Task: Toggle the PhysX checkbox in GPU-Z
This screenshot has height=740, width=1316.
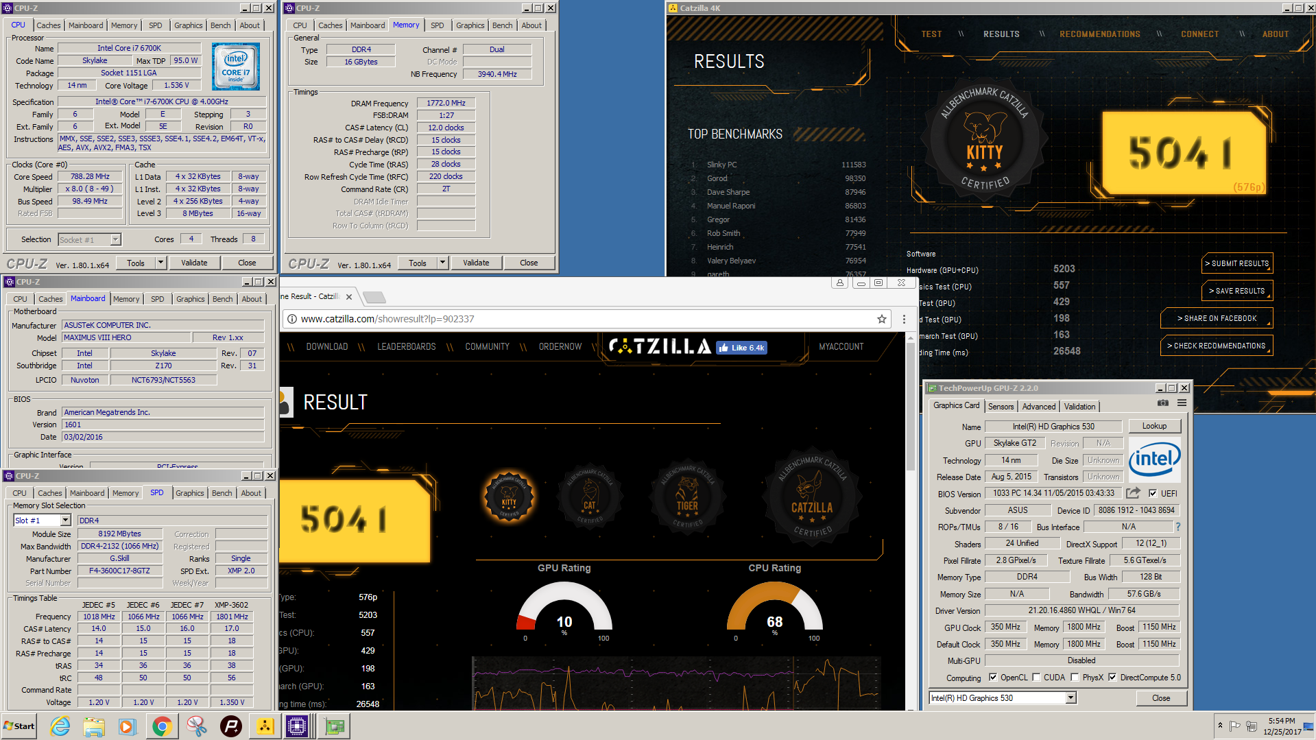Action: [1075, 678]
